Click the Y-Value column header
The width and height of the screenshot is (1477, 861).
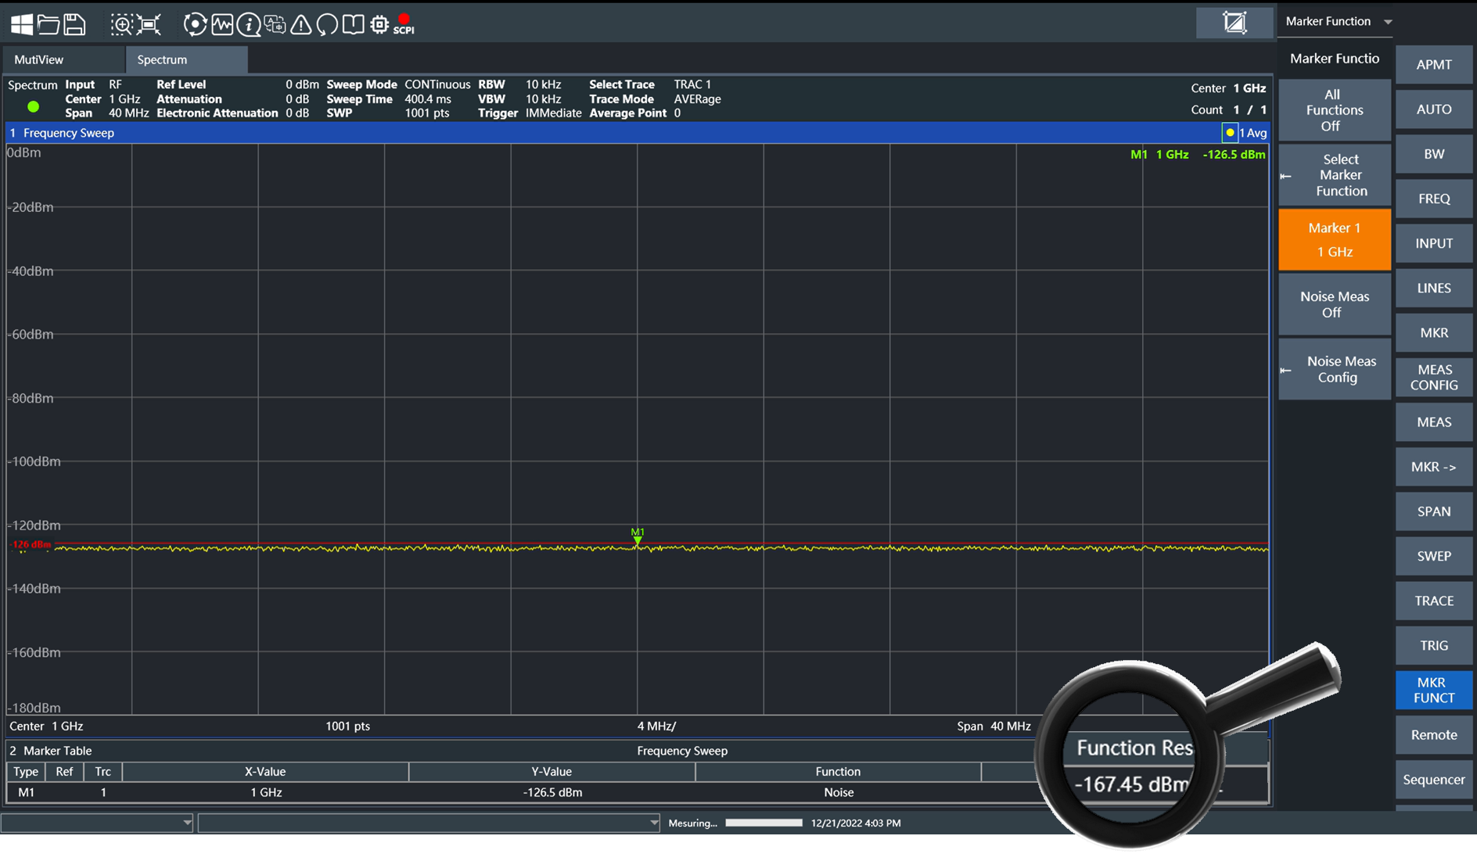552,772
